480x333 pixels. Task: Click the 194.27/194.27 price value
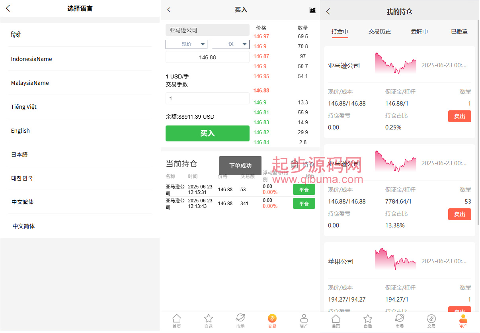coord(347,299)
